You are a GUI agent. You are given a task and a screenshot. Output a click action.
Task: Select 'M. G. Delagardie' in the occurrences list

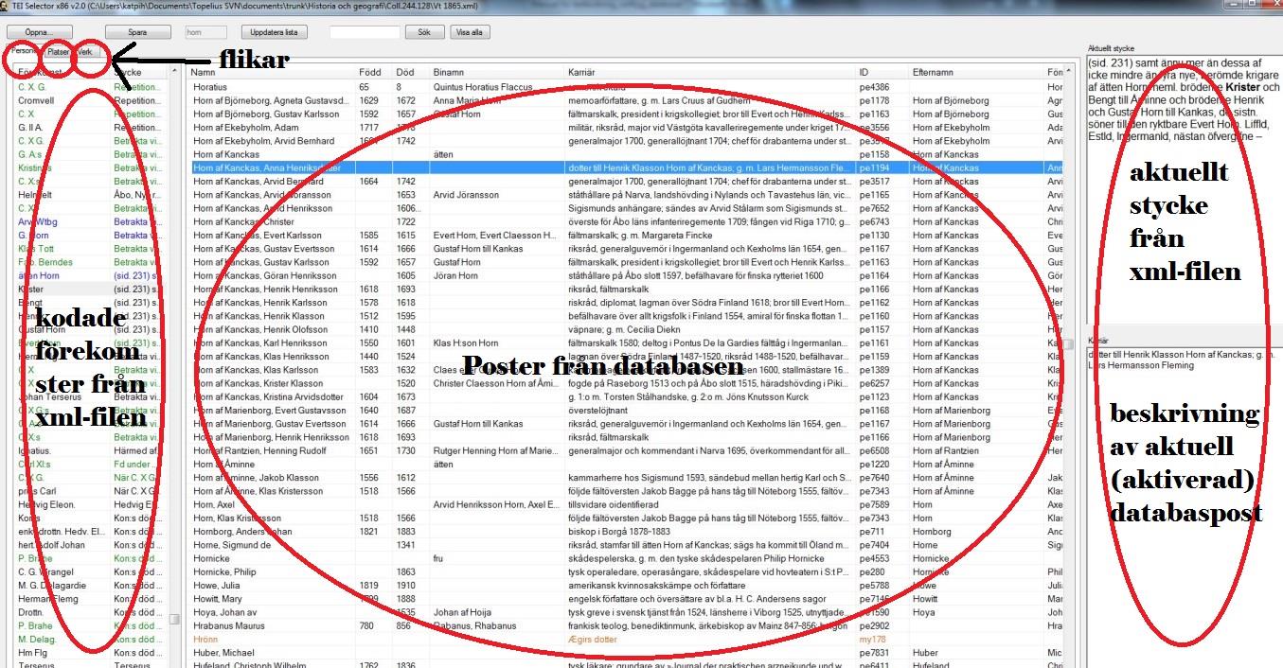click(x=51, y=586)
